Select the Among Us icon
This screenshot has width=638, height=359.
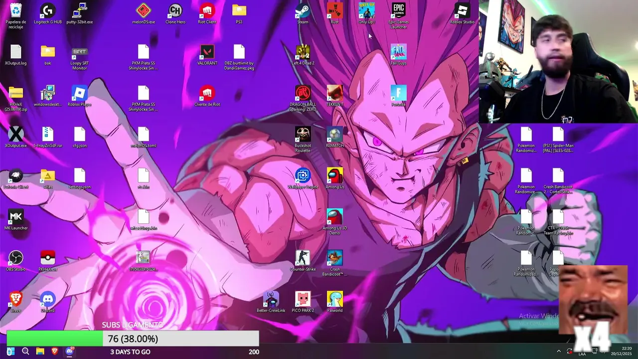pos(335,179)
